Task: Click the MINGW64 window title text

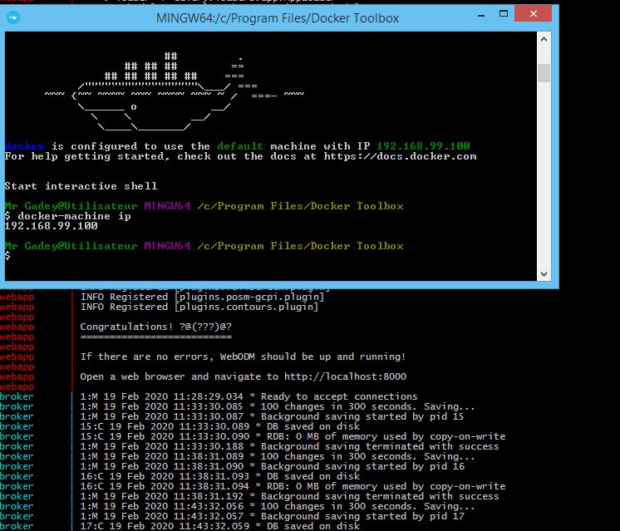Action: pos(277,18)
